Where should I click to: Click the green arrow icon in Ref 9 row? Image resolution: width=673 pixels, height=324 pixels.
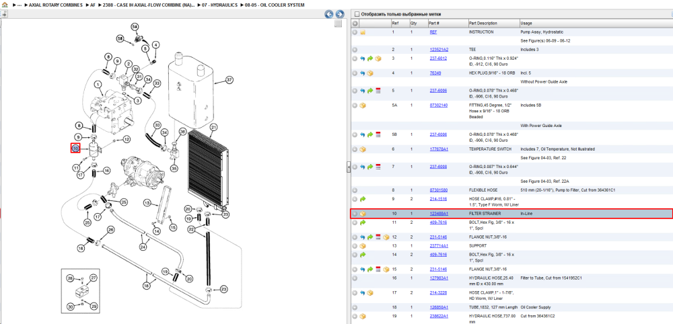(x=363, y=199)
